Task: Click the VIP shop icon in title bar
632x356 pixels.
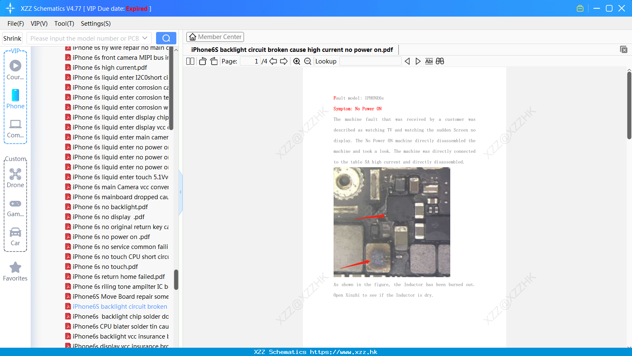Action: tap(580, 8)
